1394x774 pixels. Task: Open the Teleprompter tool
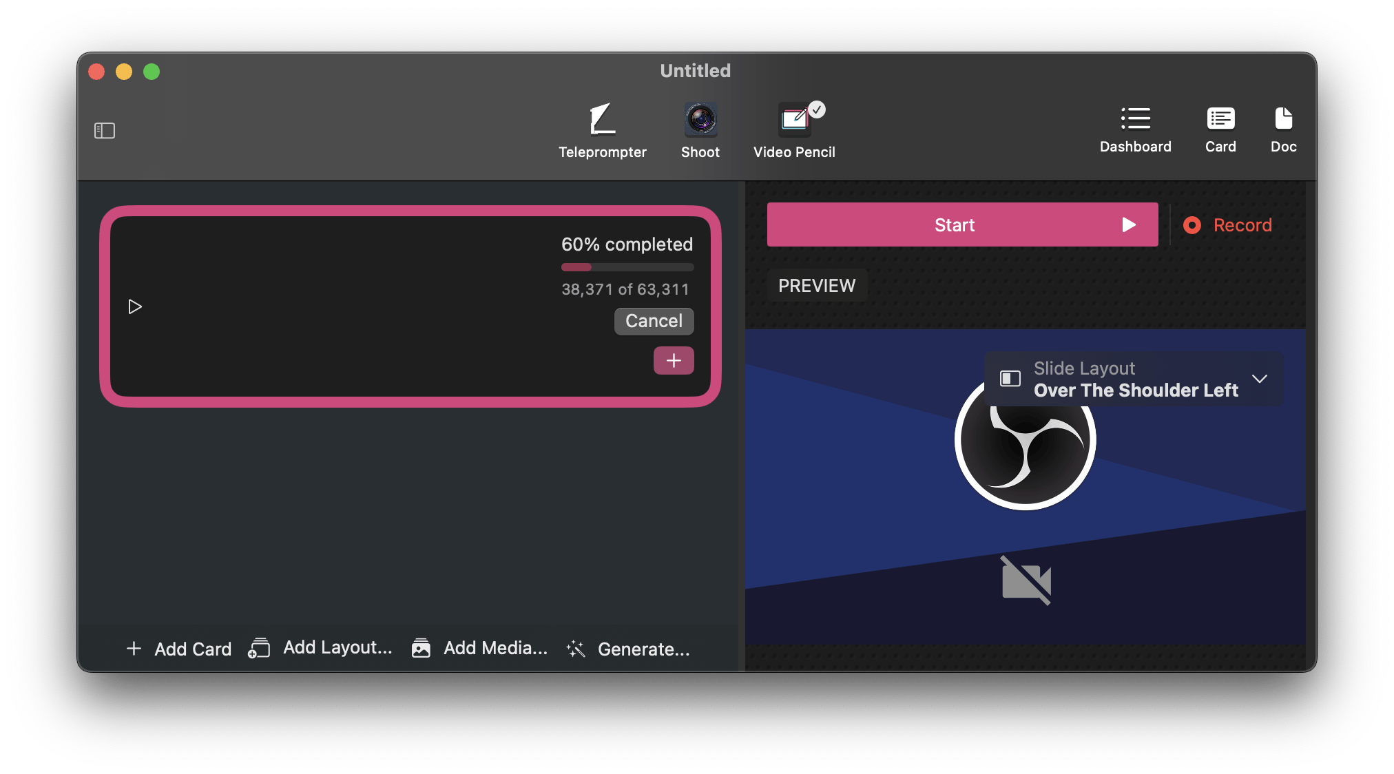point(602,131)
